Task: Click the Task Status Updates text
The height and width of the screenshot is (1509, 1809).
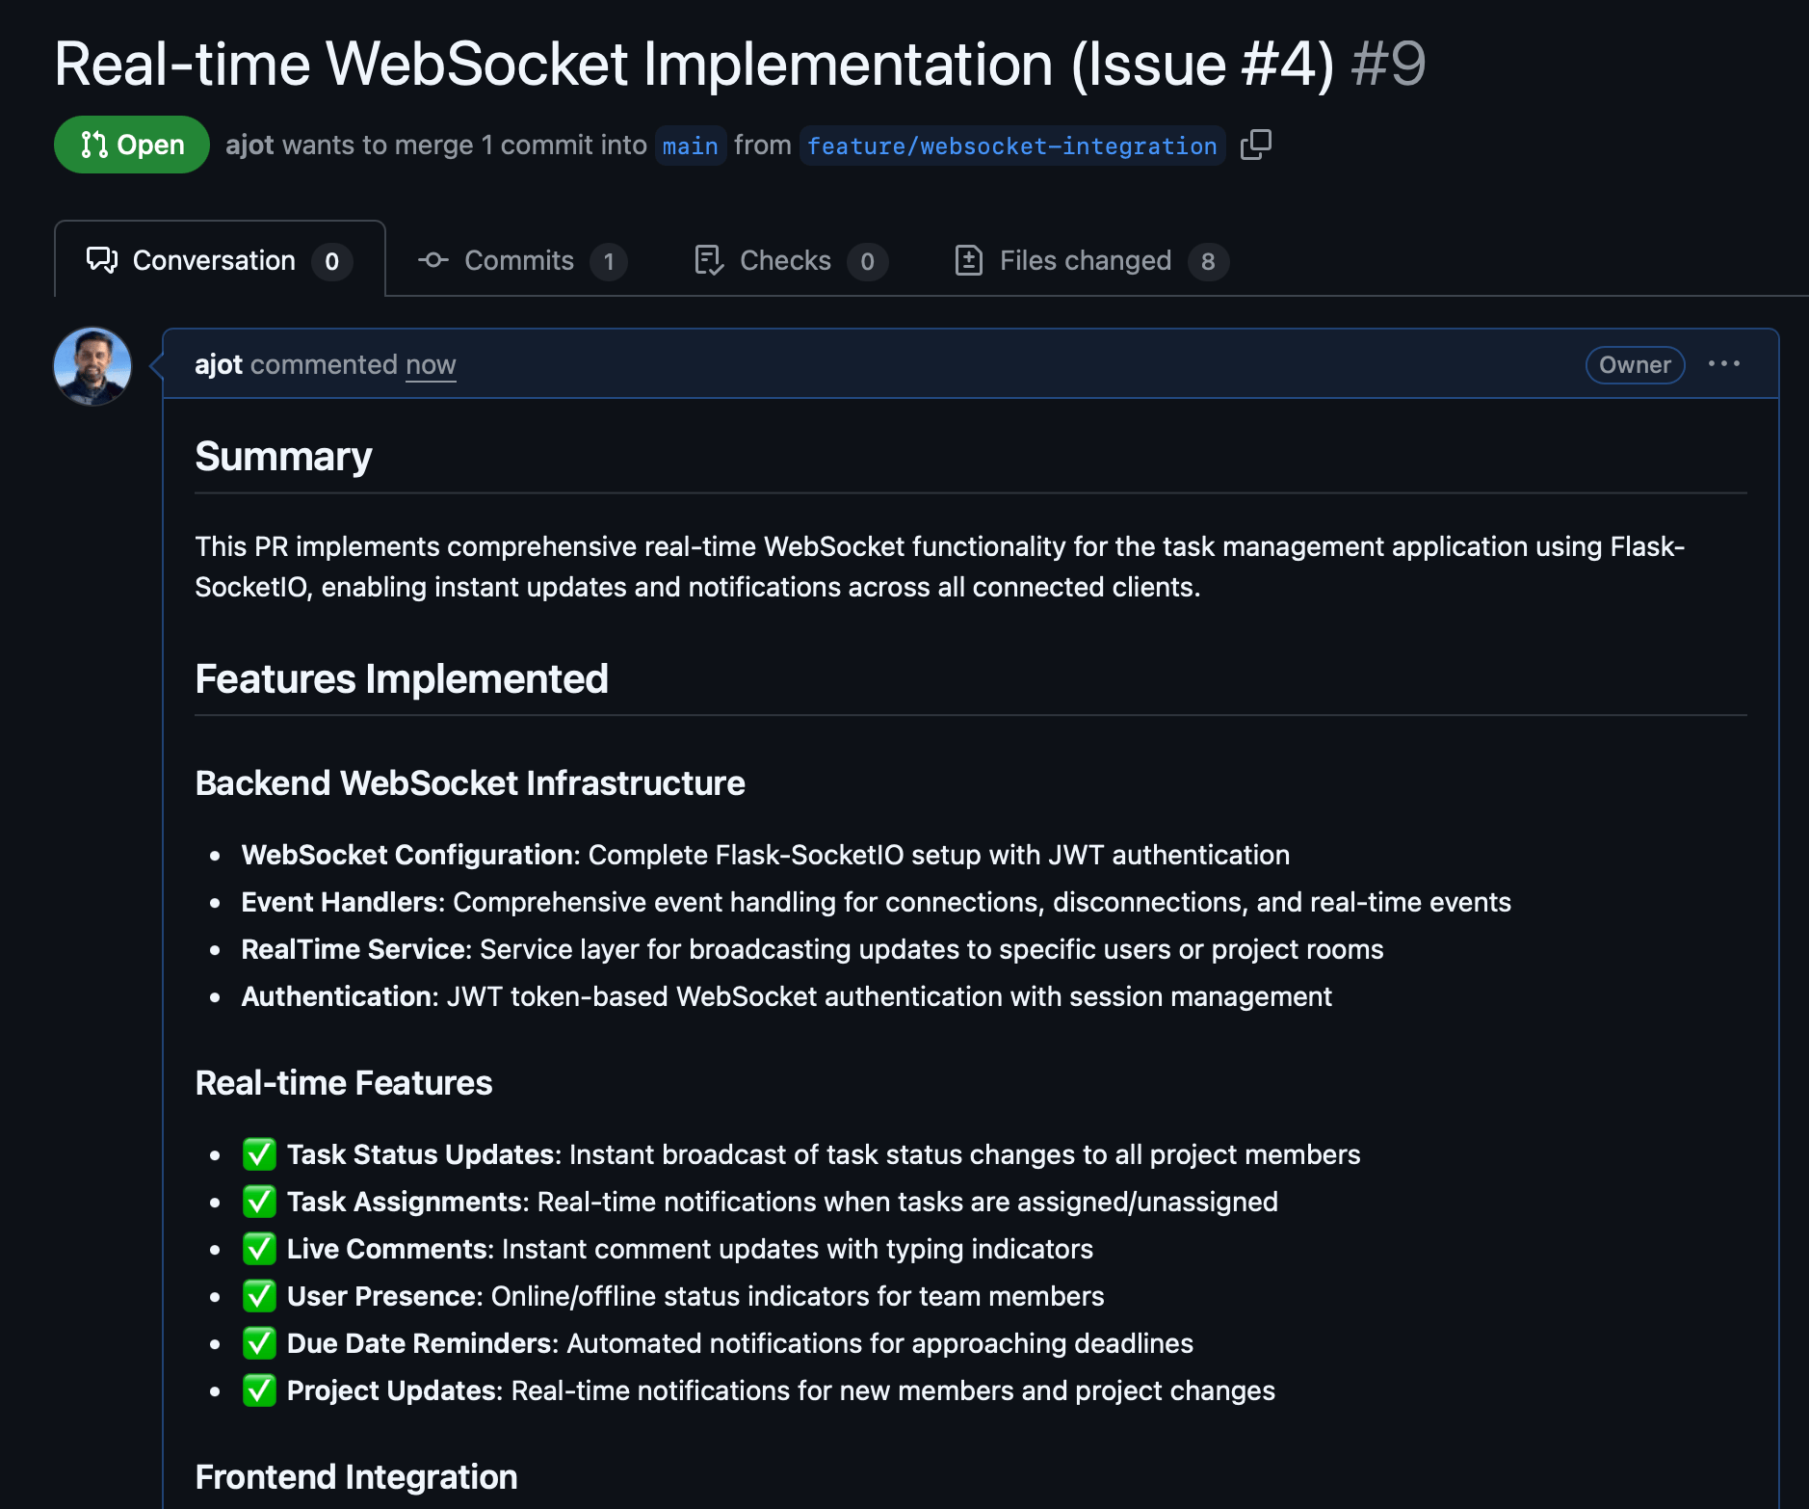Action: 824,1154
